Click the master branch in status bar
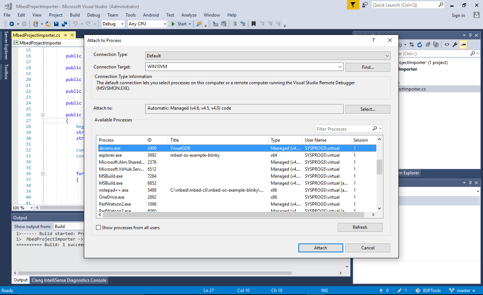Screen dimensions: 483x295 pyautogui.click(x=464, y=291)
